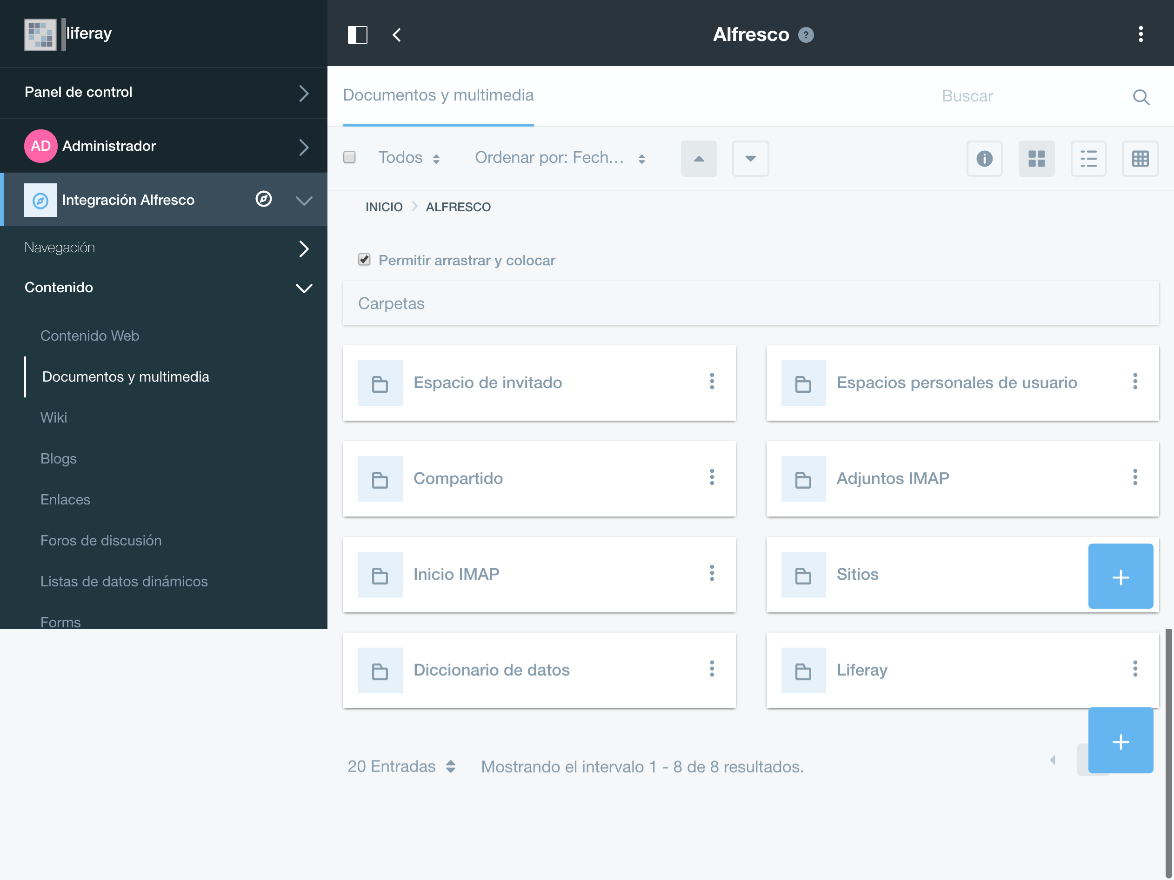Switch to descriptive list view

[1088, 158]
